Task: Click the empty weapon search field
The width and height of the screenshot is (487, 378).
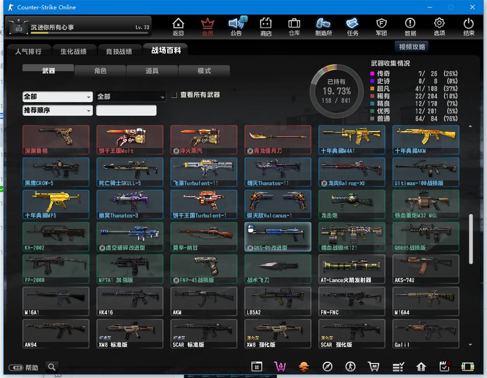Action: click(126, 111)
